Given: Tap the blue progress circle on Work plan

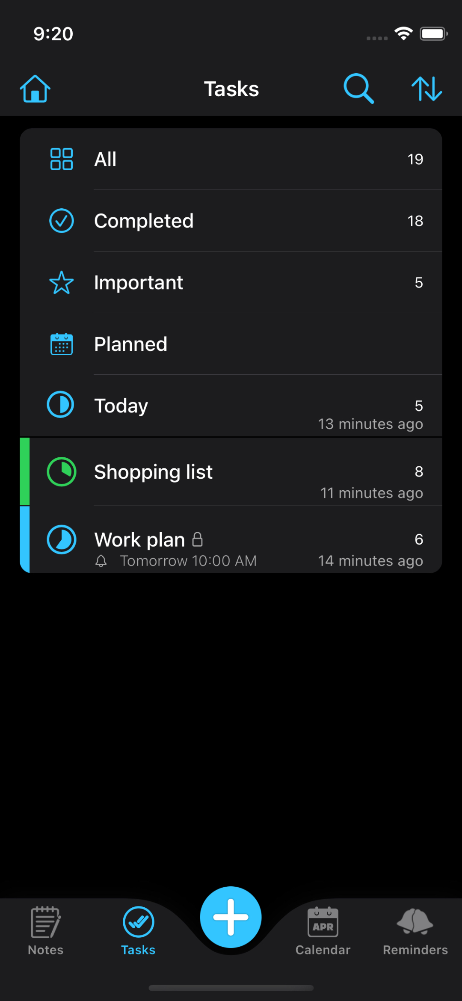Looking at the screenshot, I should click(62, 539).
